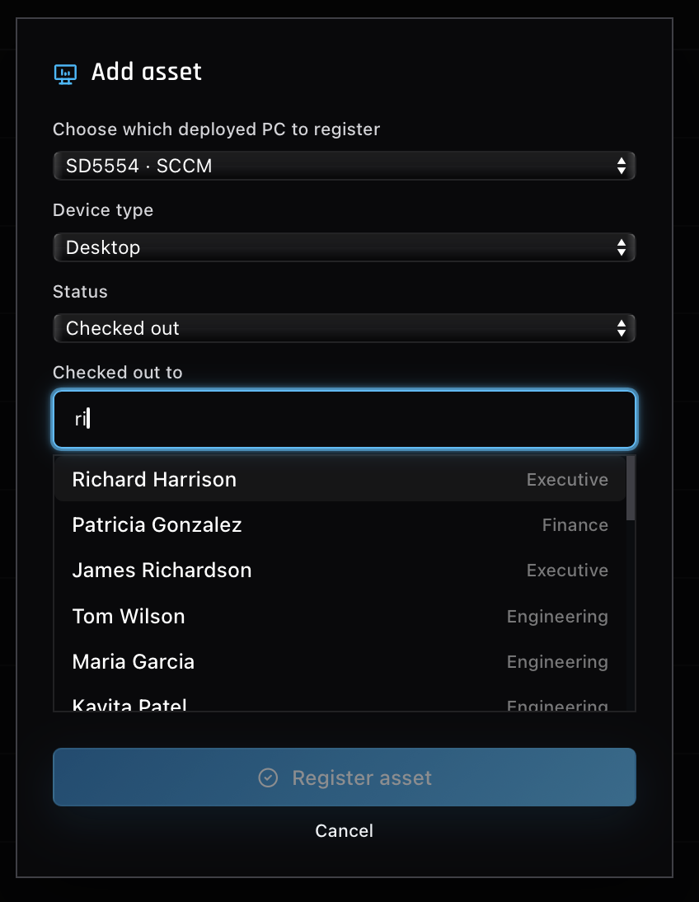
Task: Click the stepper arrows on the Desktop selector
Action: (x=622, y=247)
